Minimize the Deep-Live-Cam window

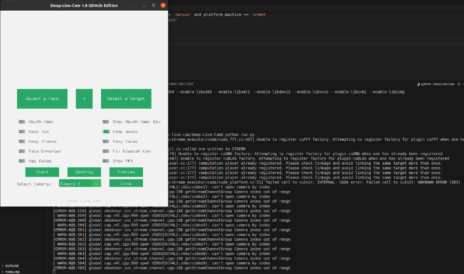point(144,5)
